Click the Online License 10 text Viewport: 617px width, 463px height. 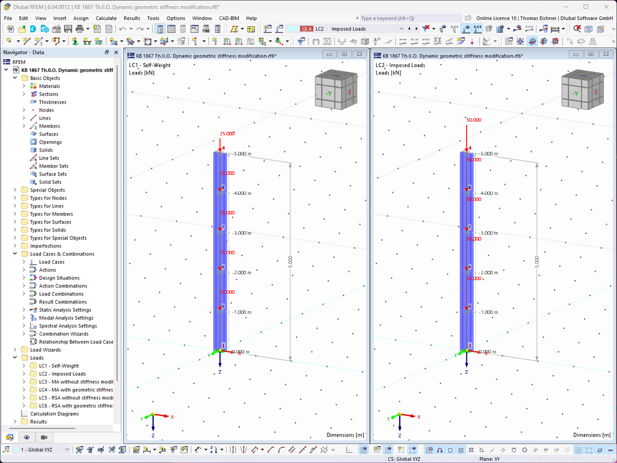pyautogui.click(x=496, y=18)
